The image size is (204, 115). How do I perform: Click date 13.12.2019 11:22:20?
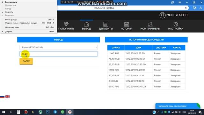[135, 53]
